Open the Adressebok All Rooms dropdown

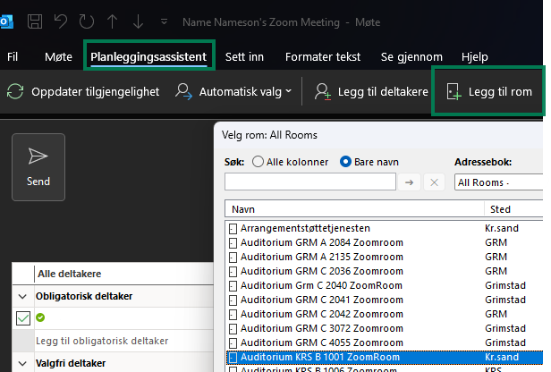(x=499, y=182)
